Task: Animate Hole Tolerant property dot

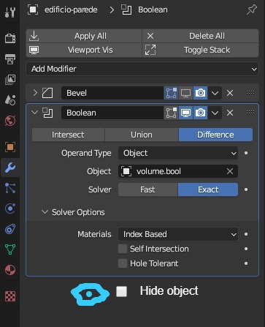Action: [x=246, y=263]
